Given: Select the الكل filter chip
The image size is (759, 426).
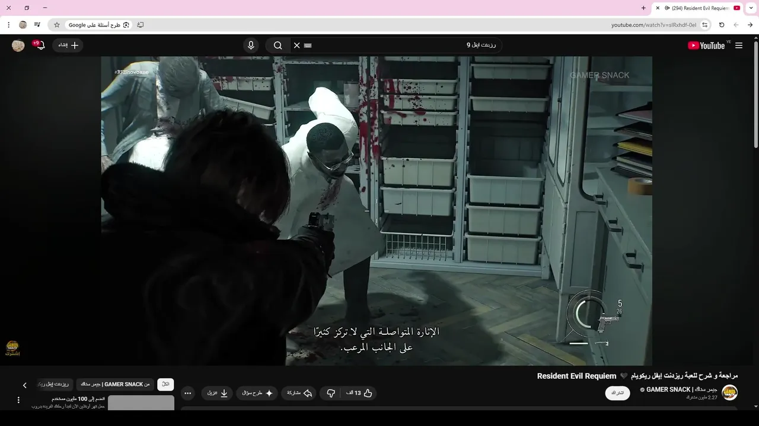Looking at the screenshot, I should (165, 384).
